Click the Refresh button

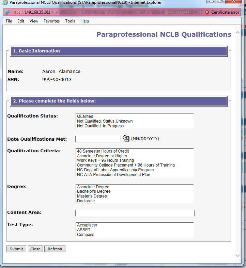(55, 249)
